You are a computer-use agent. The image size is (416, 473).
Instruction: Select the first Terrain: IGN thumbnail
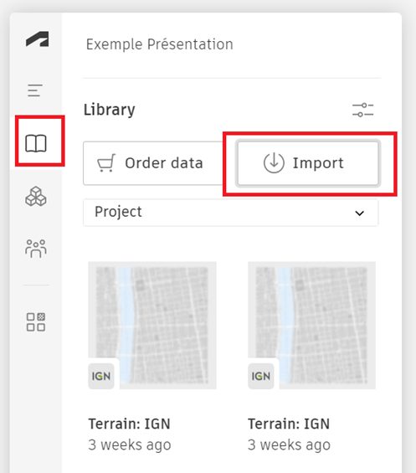coord(152,326)
